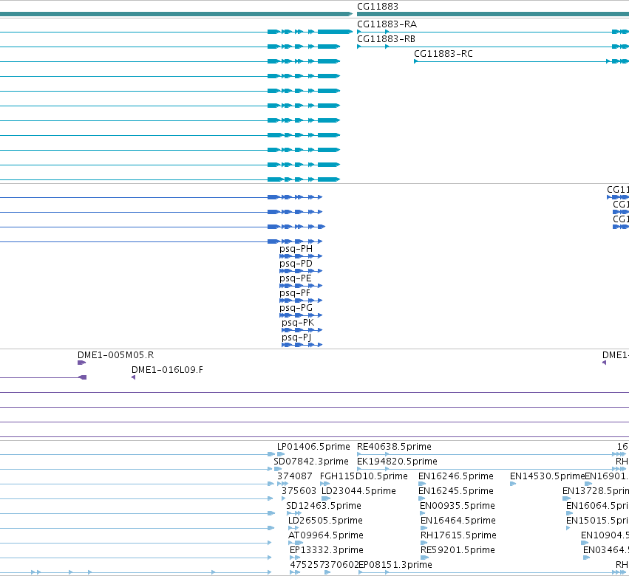Select the psq-PH protein annotation label
The height and width of the screenshot is (576, 629).
click(x=296, y=249)
